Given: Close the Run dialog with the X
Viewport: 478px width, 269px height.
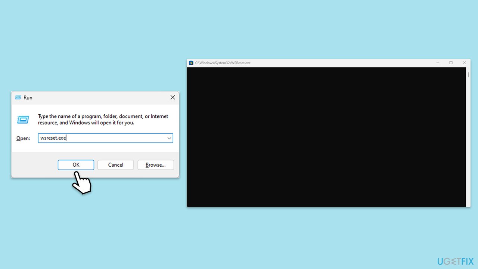Looking at the screenshot, I should point(173,98).
